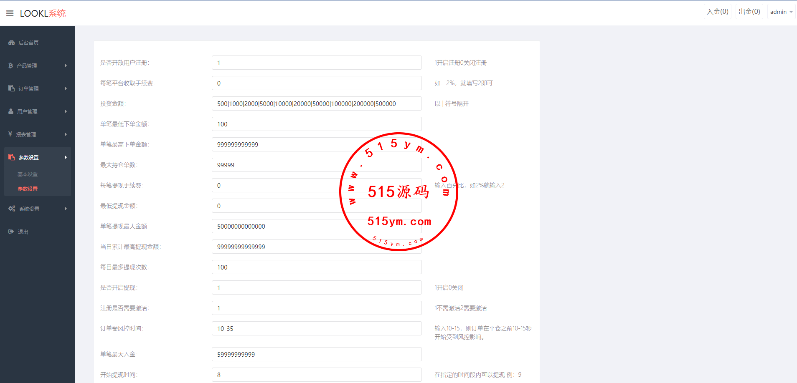Click the 出金(0) button
This screenshot has height=383, width=797.
pos(749,12)
